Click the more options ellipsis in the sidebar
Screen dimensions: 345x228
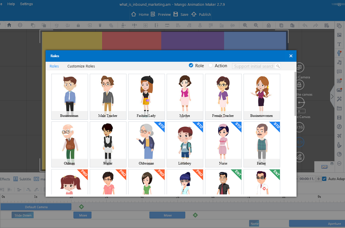339,164
